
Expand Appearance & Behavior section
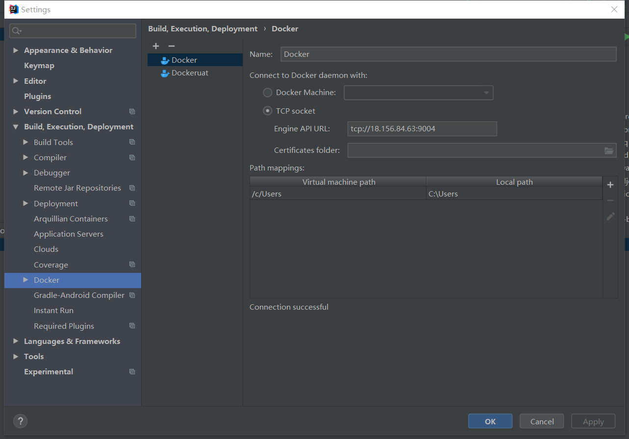(16, 50)
